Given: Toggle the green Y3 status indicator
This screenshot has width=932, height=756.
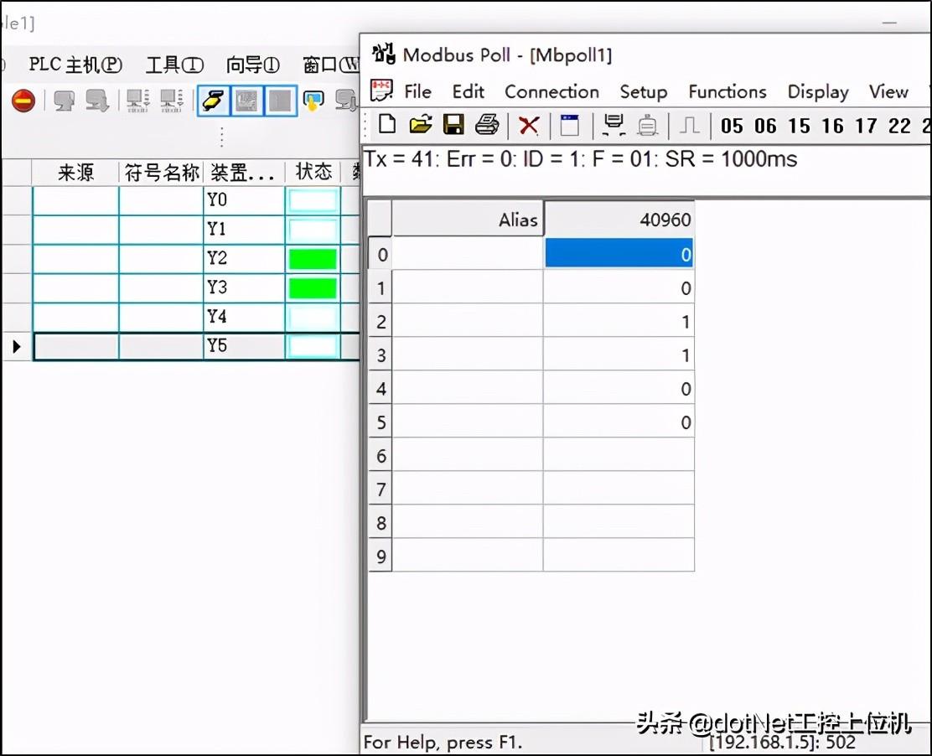Looking at the screenshot, I should (x=313, y=288).
